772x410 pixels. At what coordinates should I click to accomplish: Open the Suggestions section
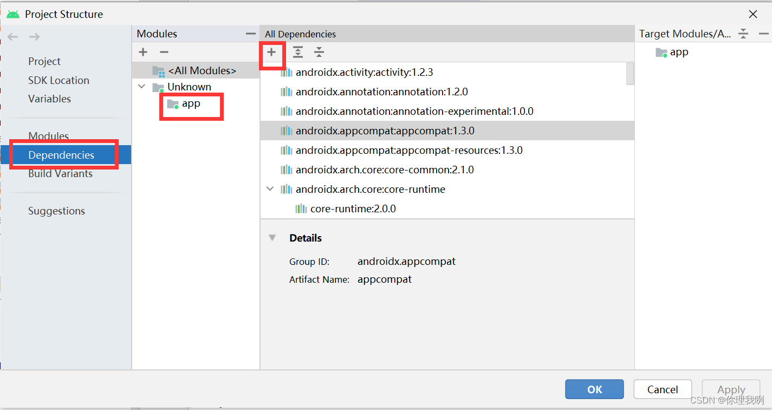point(57,211)
